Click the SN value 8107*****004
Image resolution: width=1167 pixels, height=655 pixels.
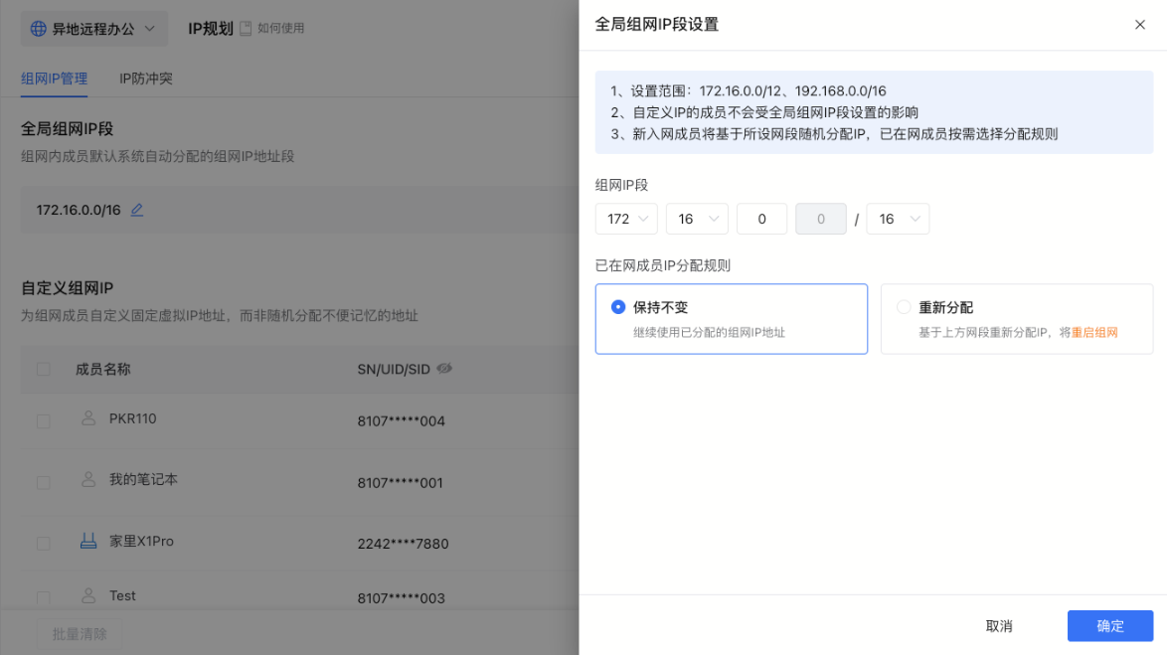(x=402, y=421)
